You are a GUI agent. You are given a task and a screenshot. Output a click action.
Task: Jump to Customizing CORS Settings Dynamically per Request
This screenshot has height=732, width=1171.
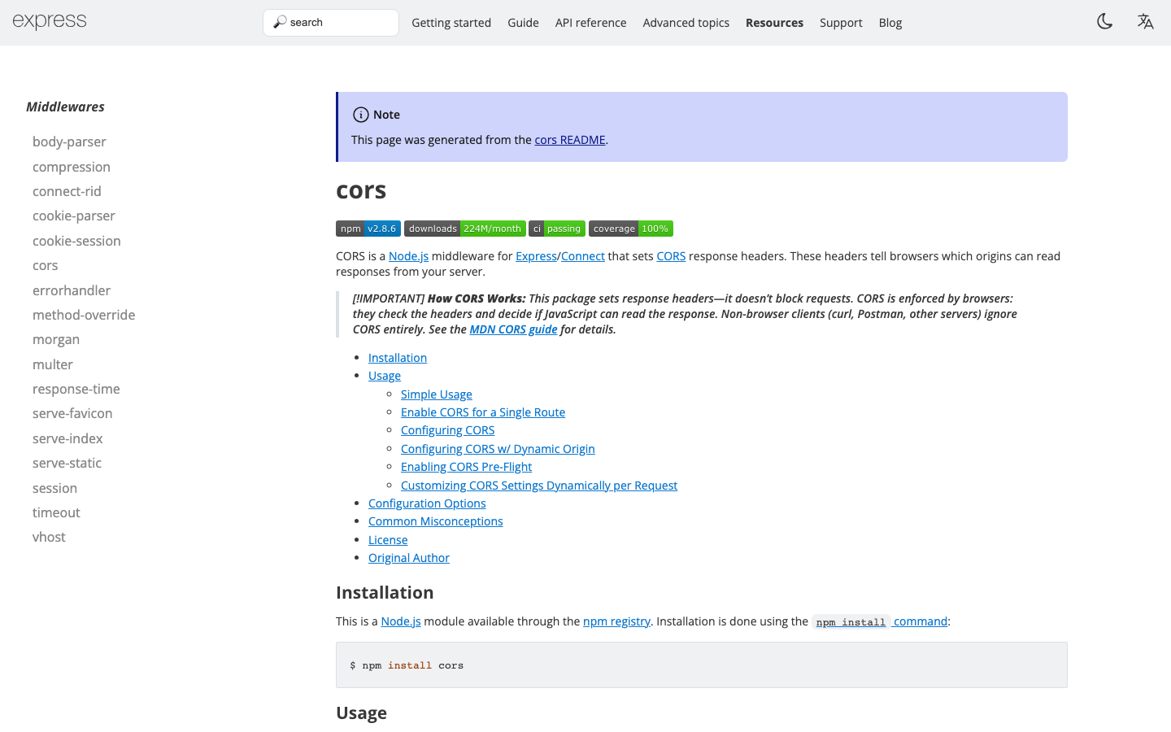coord(539,486)
